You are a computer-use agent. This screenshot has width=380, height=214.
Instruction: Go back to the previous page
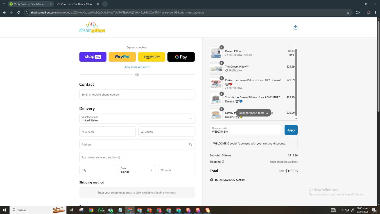tap(4, 12)
